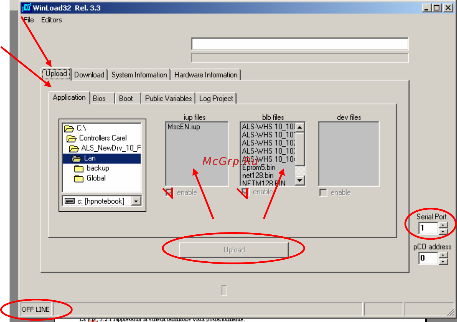
Task: Click the drive icon in c: [hpnotebook]
Action: (70, 201)
